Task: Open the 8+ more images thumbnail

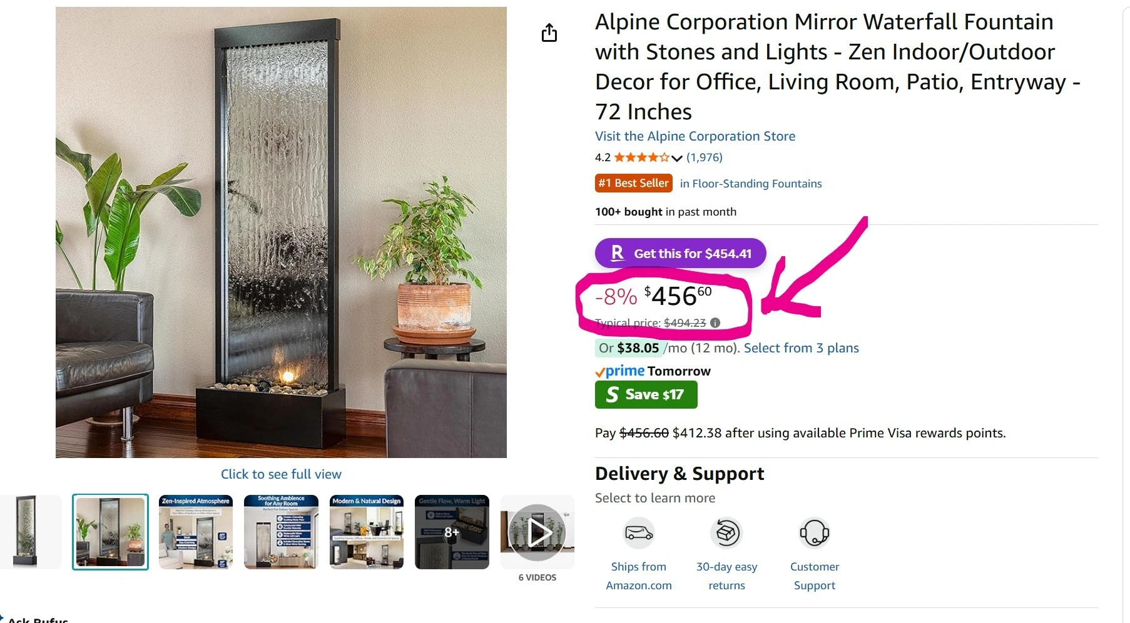Action: [x=452, y=532]
